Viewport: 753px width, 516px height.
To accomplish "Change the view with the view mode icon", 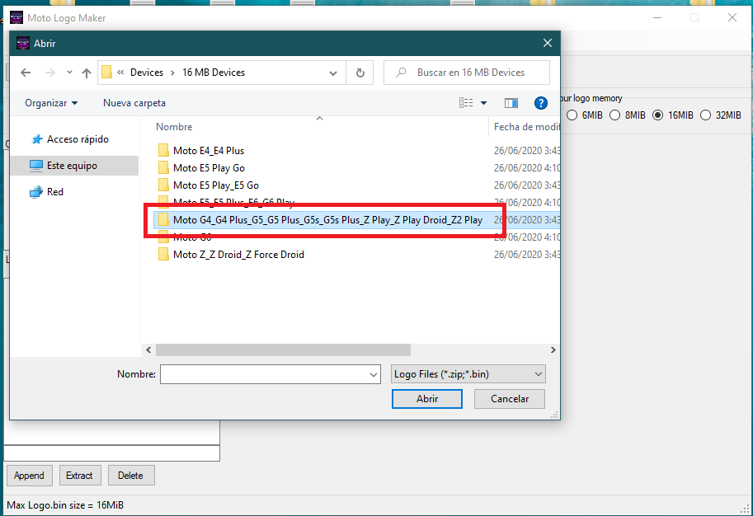I will pos(466,103).
